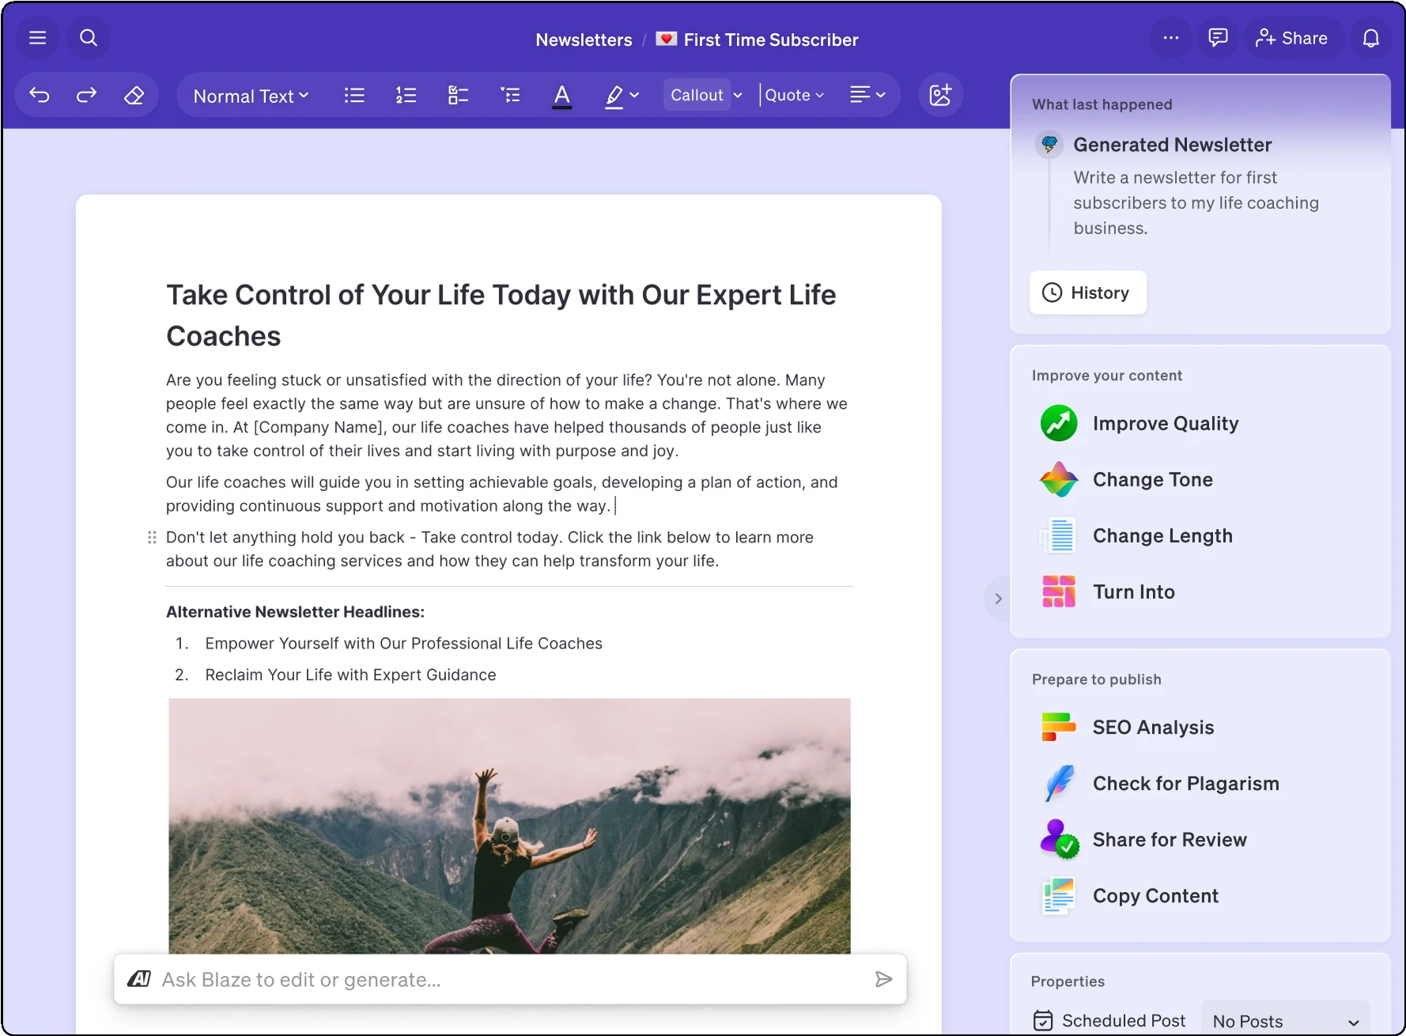Select the Change Tone tool

pyautogui.click(x=1152, y=479)
